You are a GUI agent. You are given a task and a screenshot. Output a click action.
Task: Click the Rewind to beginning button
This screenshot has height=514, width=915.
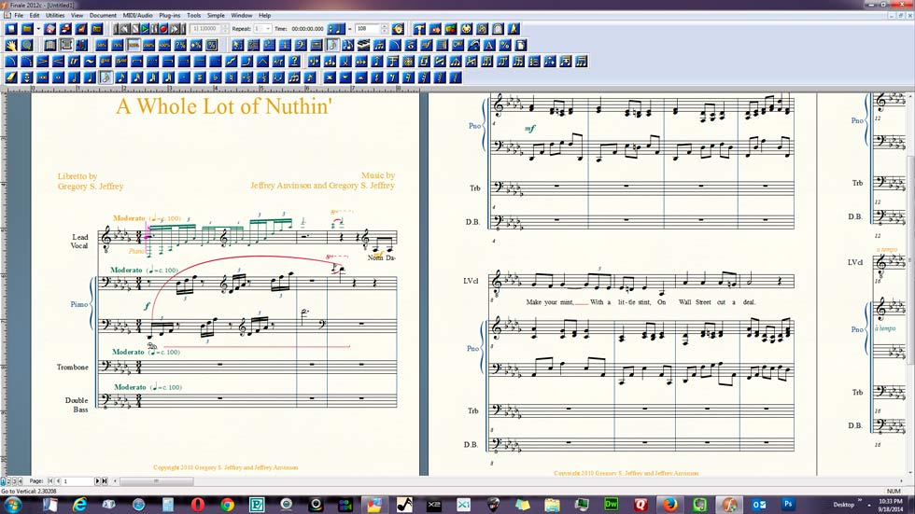118,29
